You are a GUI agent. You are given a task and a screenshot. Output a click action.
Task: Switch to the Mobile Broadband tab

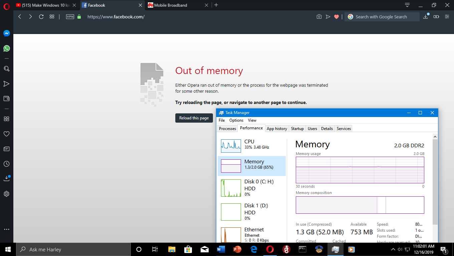pyautogui.click(x=179, y=5)
